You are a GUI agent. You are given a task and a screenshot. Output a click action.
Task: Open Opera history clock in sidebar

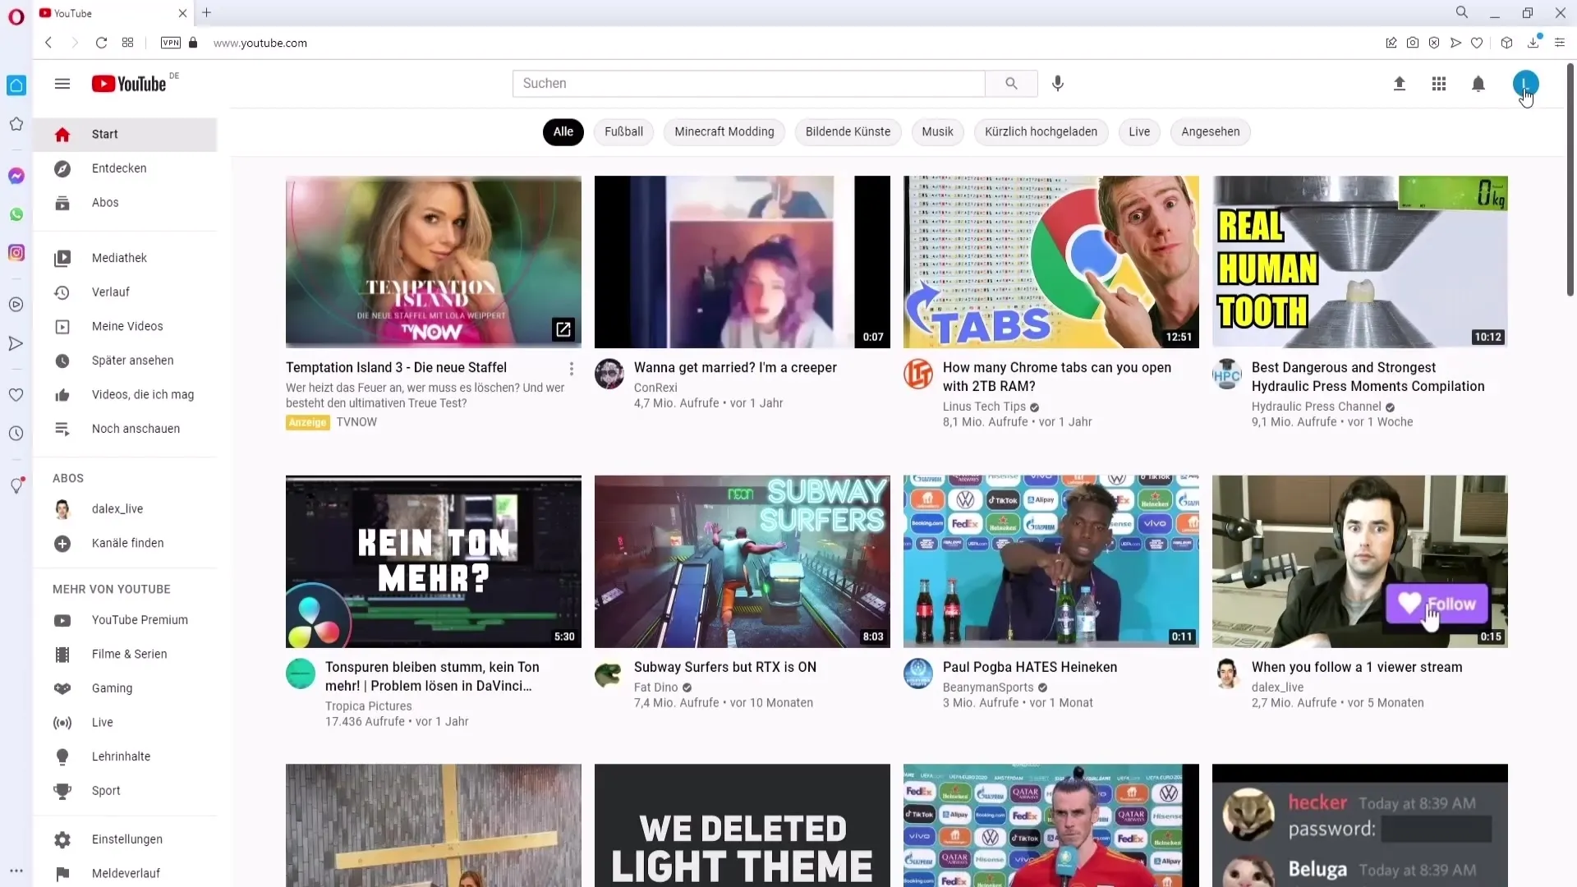tap(16, 434)
